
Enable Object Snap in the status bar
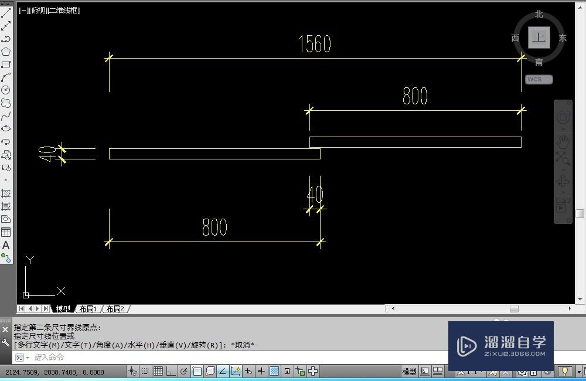(196, 371)
